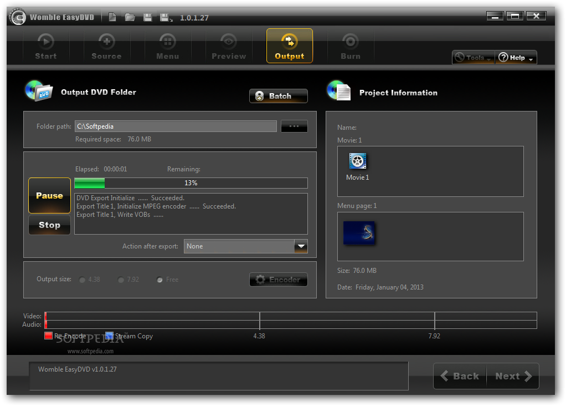Stop the DVD export
The image size is (566, 406).
49,225
